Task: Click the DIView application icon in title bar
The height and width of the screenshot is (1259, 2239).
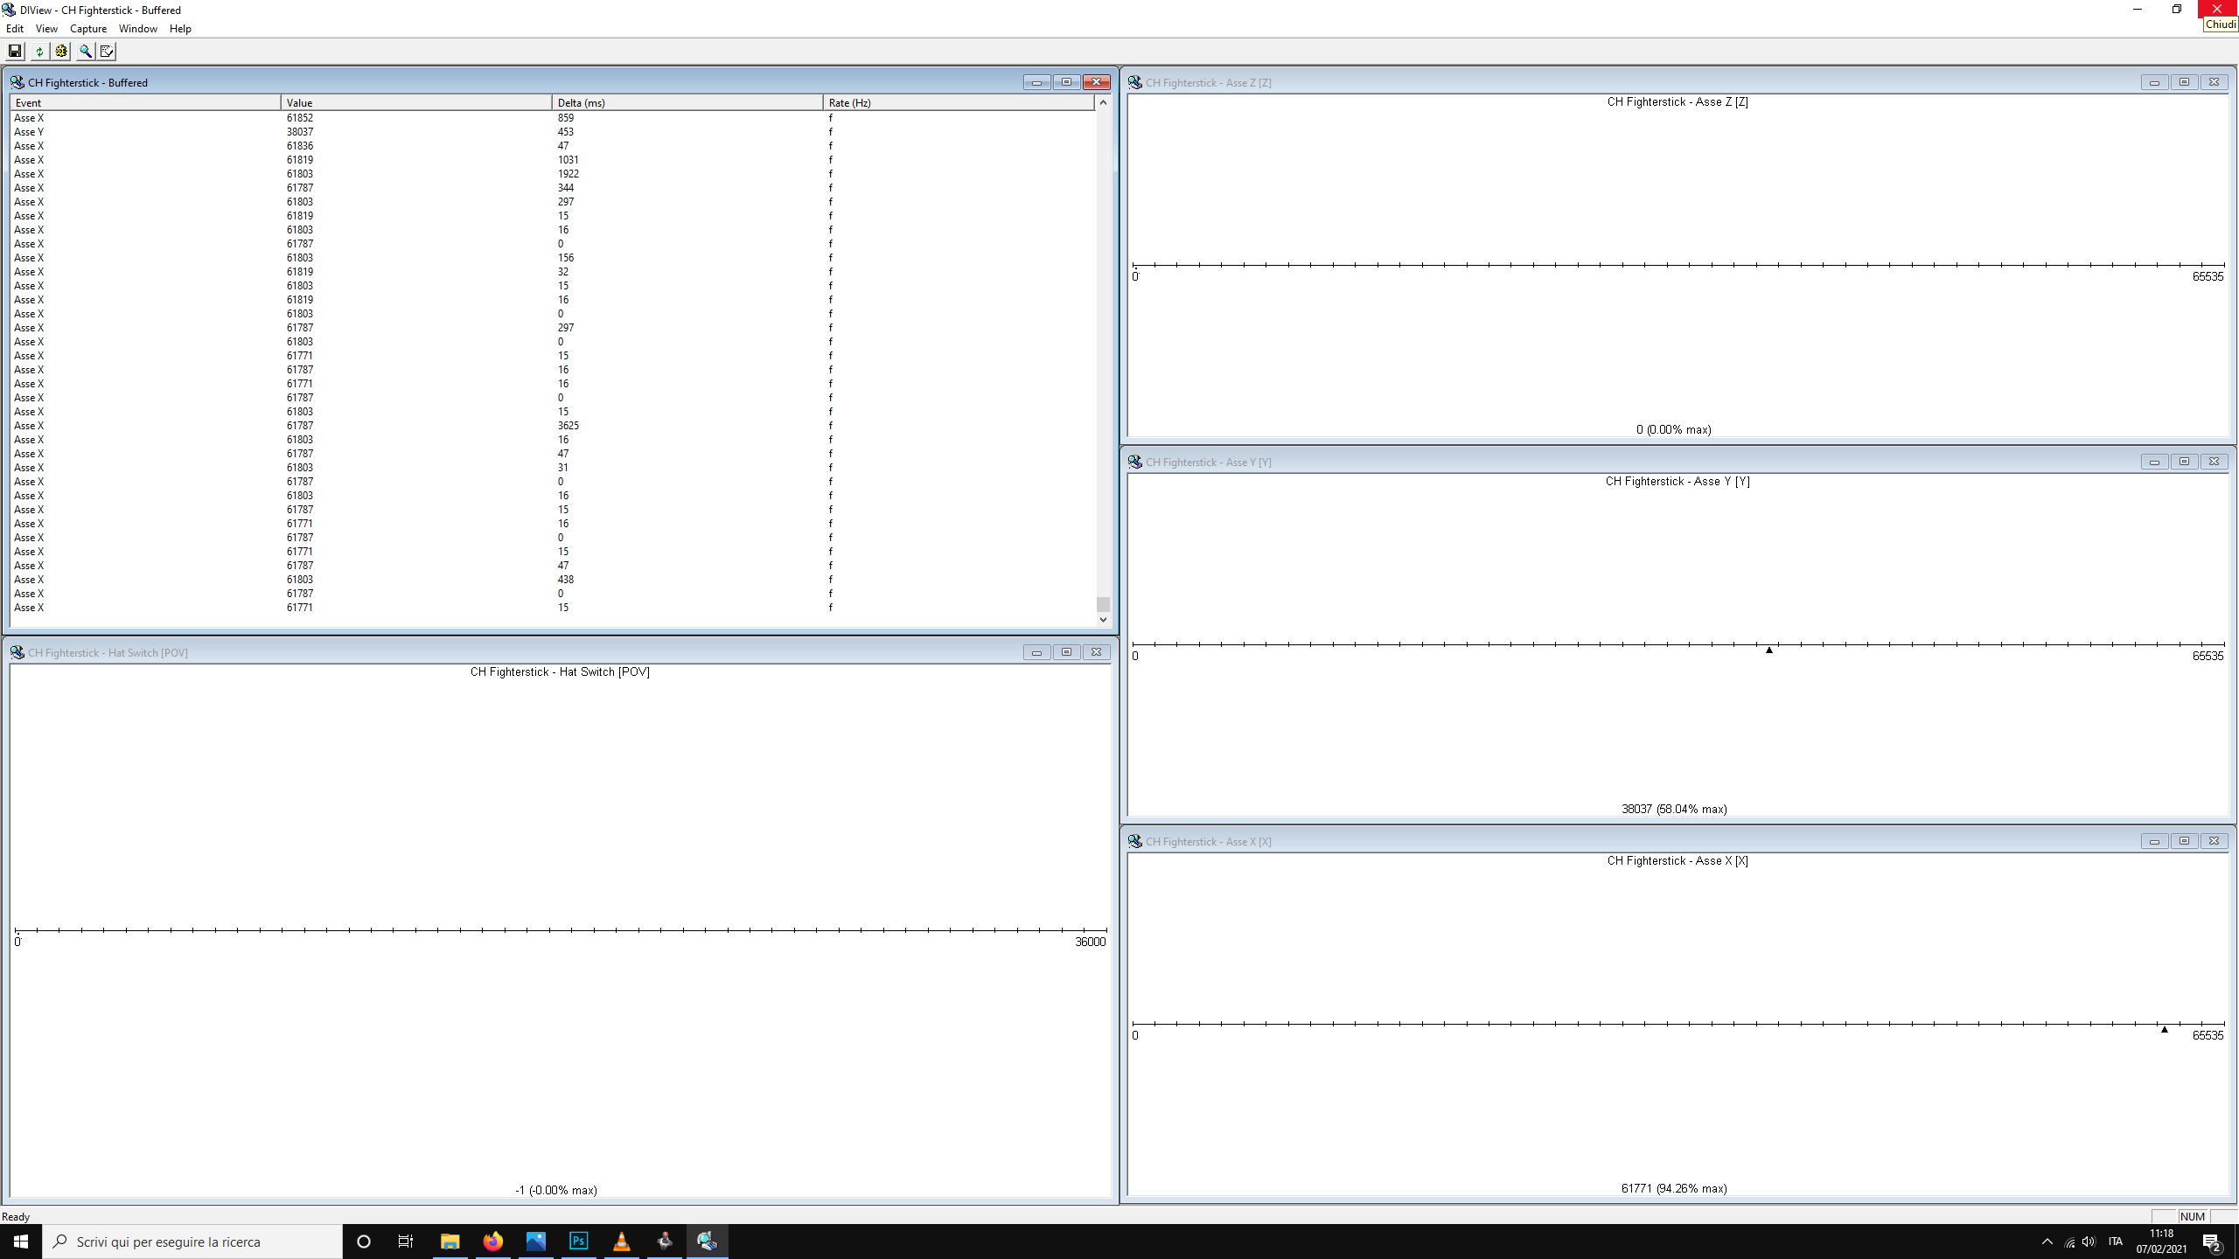Action: tap(9, 10)
